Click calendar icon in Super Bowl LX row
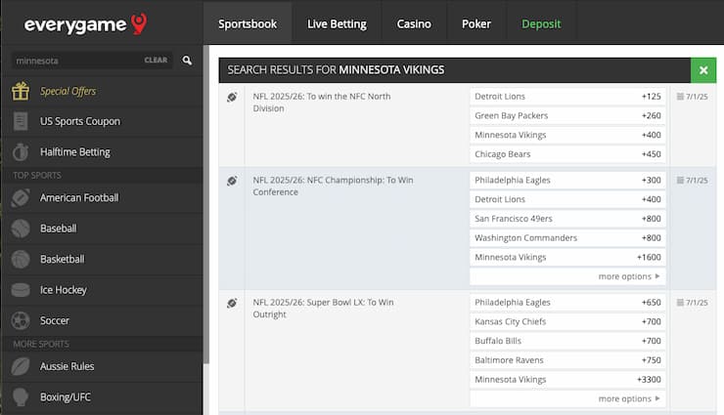This screenshot has height=415, width=724. point(680,303)
